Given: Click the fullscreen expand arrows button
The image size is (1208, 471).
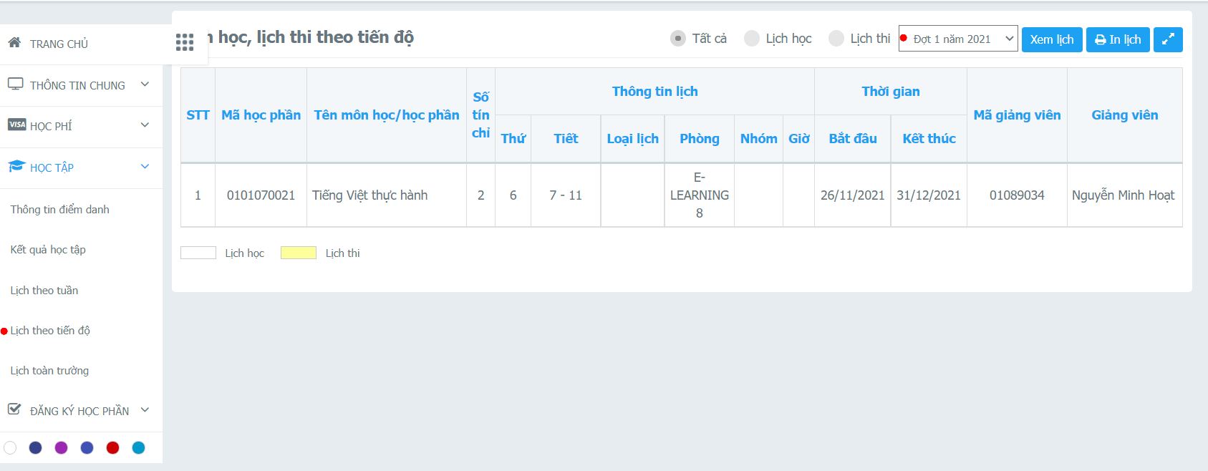Looking at the screenshot, I should click(1167, 39).
